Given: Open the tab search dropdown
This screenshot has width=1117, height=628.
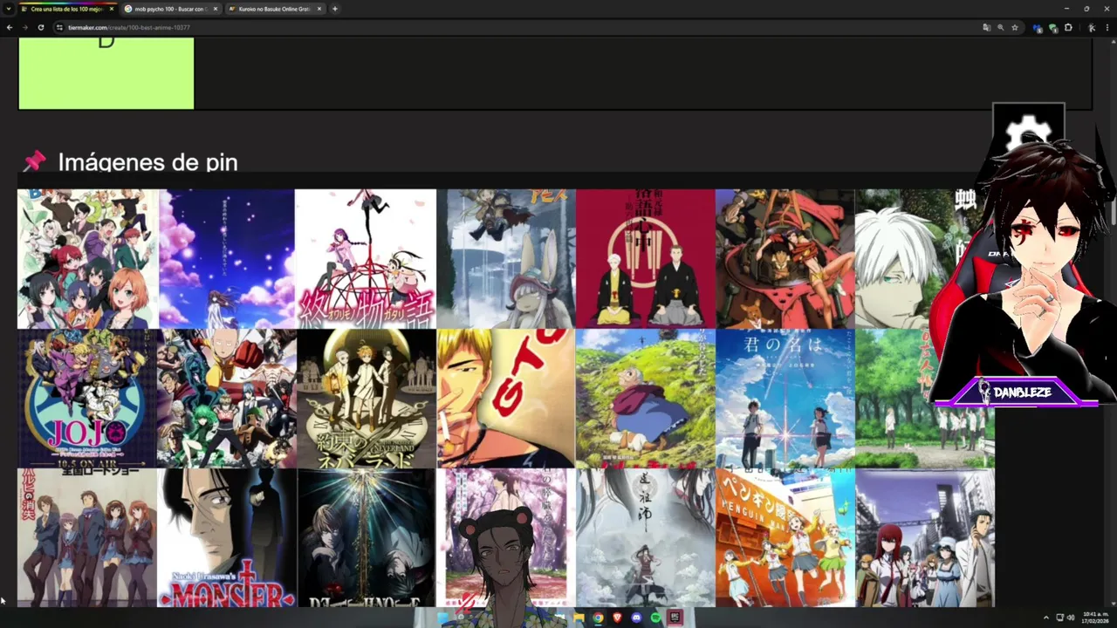Looking at the screenshot, I should (x=8, y=9).
